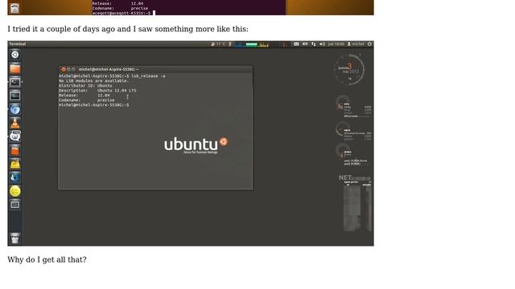Click the conky clock calendar widget
The width and height of the screenshot is (515, 289).
click(x=348, y=70)
